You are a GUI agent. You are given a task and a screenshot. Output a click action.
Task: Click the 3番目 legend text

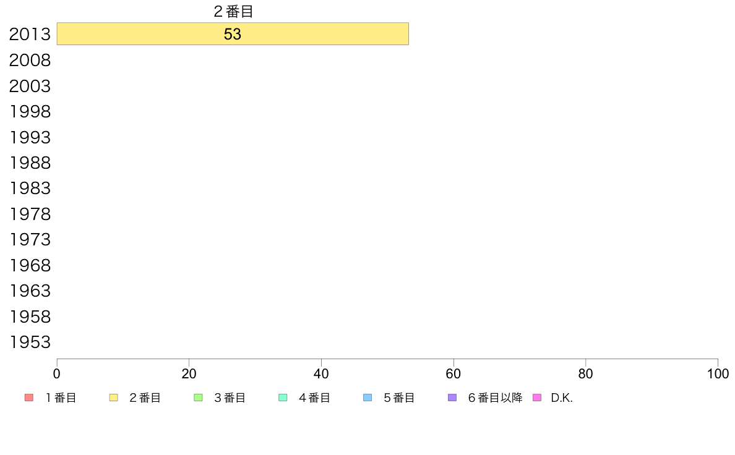[230, 398]
